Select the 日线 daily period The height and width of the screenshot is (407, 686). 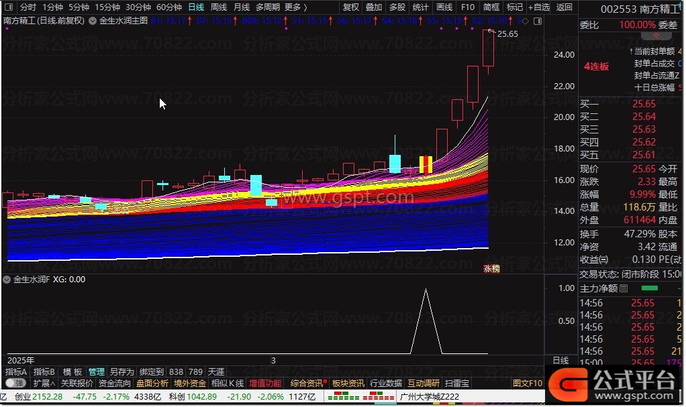196,7
